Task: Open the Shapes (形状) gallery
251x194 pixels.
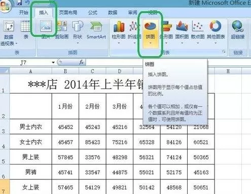Action: coord(78,32)
